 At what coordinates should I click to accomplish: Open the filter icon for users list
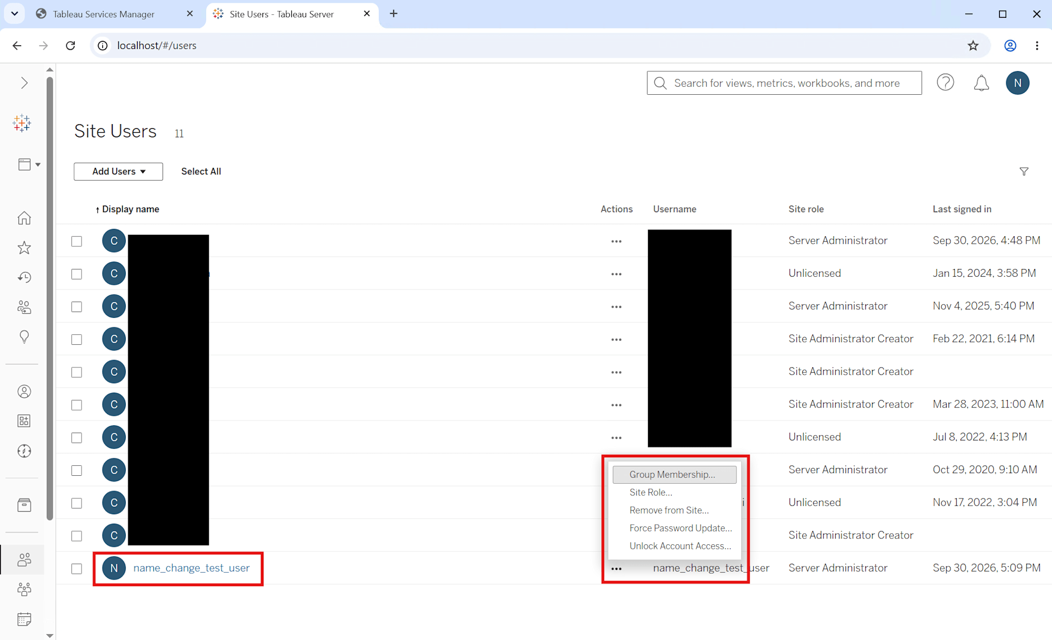coord(1024,172)
